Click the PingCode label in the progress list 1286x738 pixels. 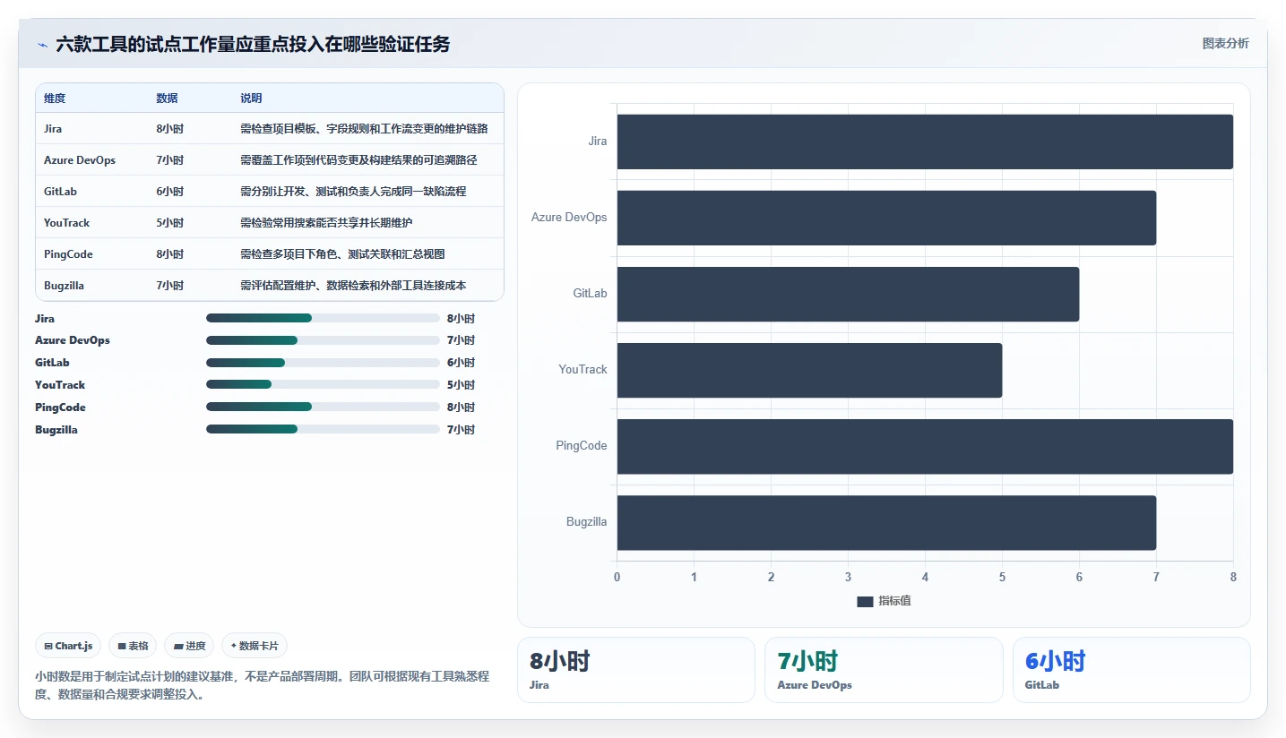pos(60,408)
